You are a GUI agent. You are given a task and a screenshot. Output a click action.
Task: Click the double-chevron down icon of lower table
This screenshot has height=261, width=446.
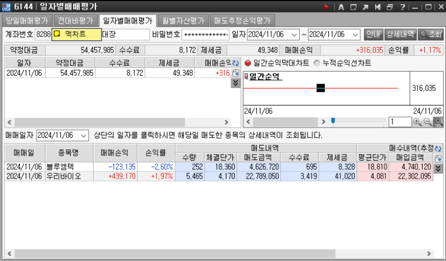pos(438,168)
